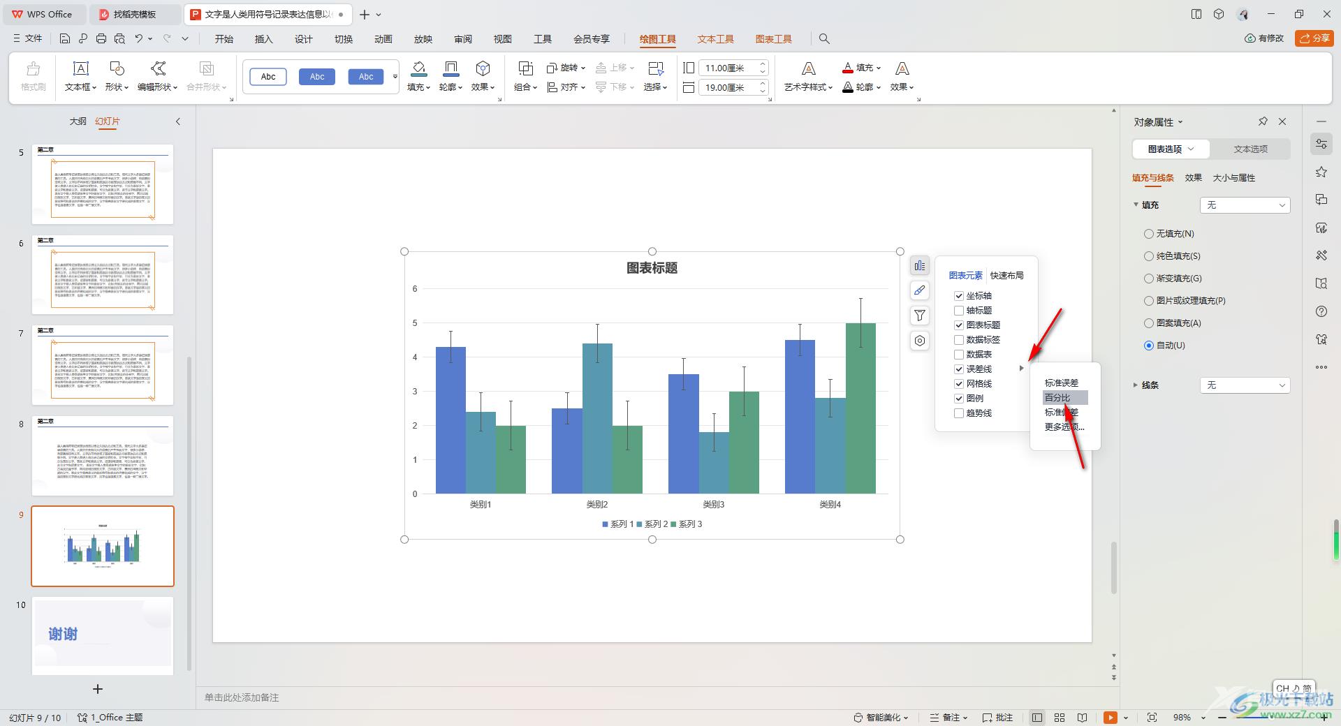Click the WordArt style icon
This screenshot has width=1341, height=726.
point(808,68)
